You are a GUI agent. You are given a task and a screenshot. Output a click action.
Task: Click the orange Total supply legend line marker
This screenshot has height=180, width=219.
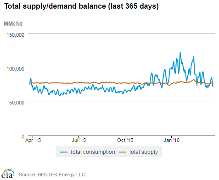pos(123,152)
